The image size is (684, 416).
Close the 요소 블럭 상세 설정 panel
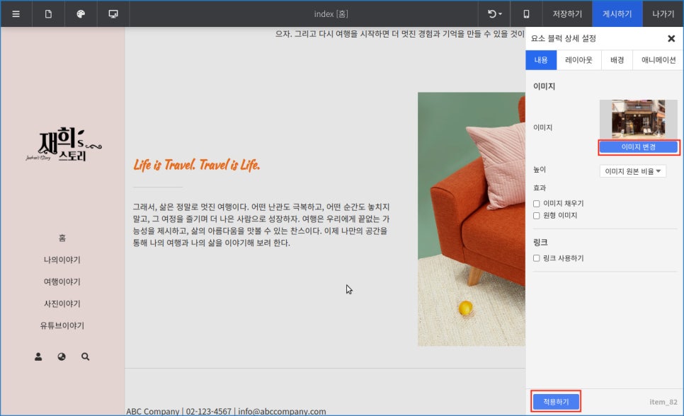click(671, 38)
